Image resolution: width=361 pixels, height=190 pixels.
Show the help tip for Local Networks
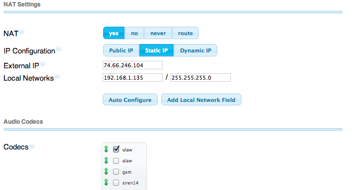point(58,76)
